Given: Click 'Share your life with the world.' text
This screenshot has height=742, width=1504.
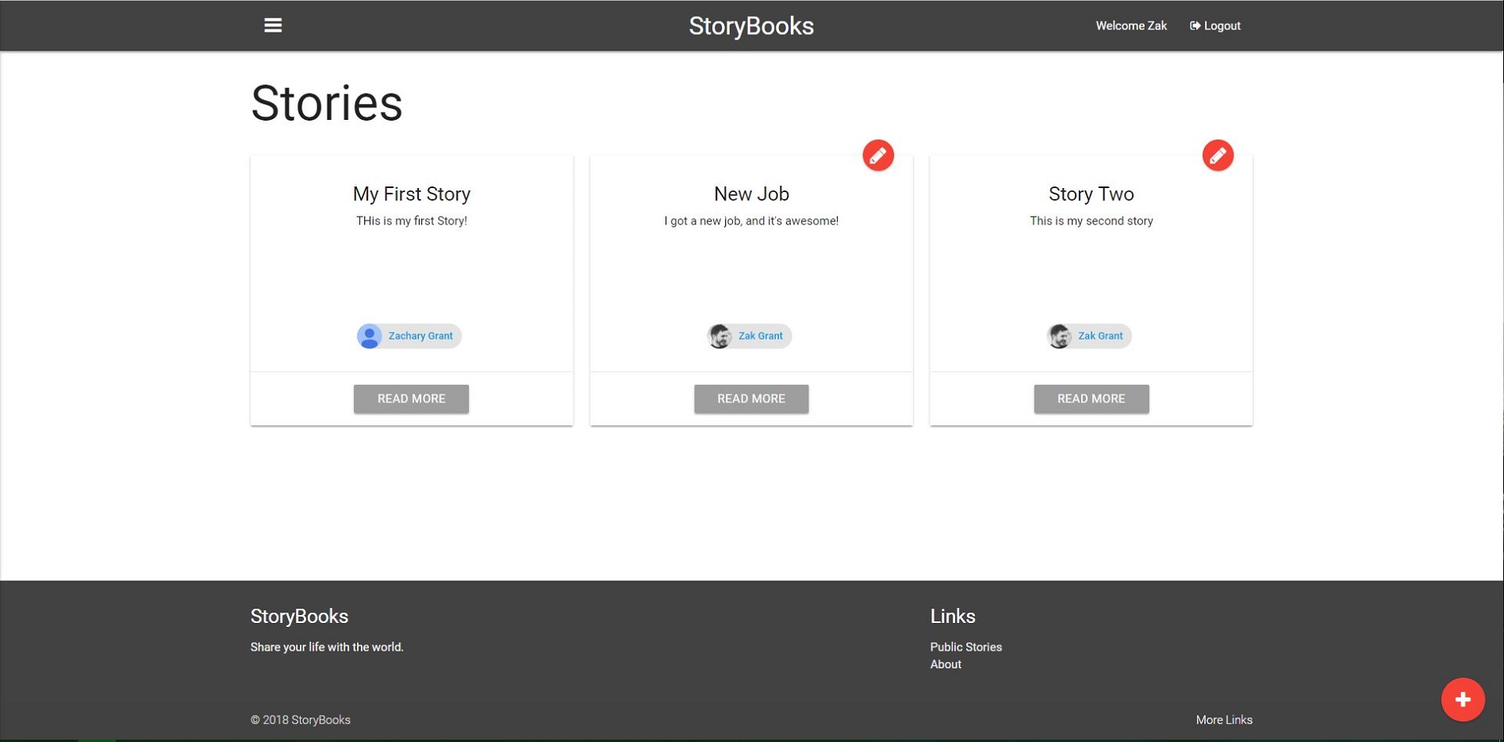Looking at the screenshot, I should tap(327, 647).
